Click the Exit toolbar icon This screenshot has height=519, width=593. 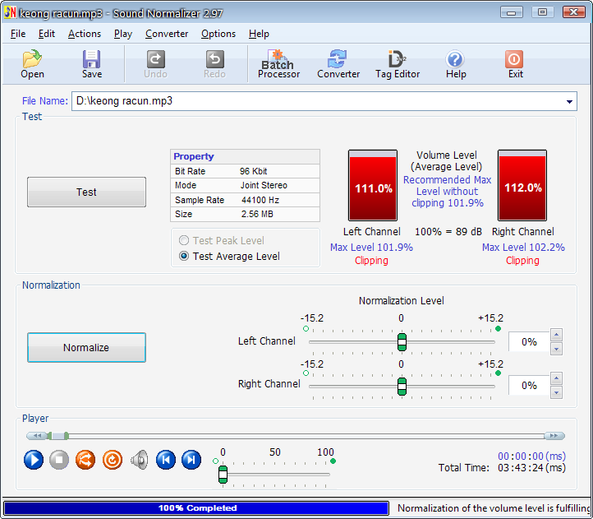515,63
